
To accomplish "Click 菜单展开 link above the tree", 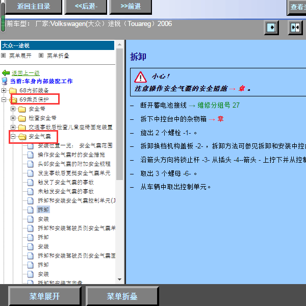I will tap(20, 56).
